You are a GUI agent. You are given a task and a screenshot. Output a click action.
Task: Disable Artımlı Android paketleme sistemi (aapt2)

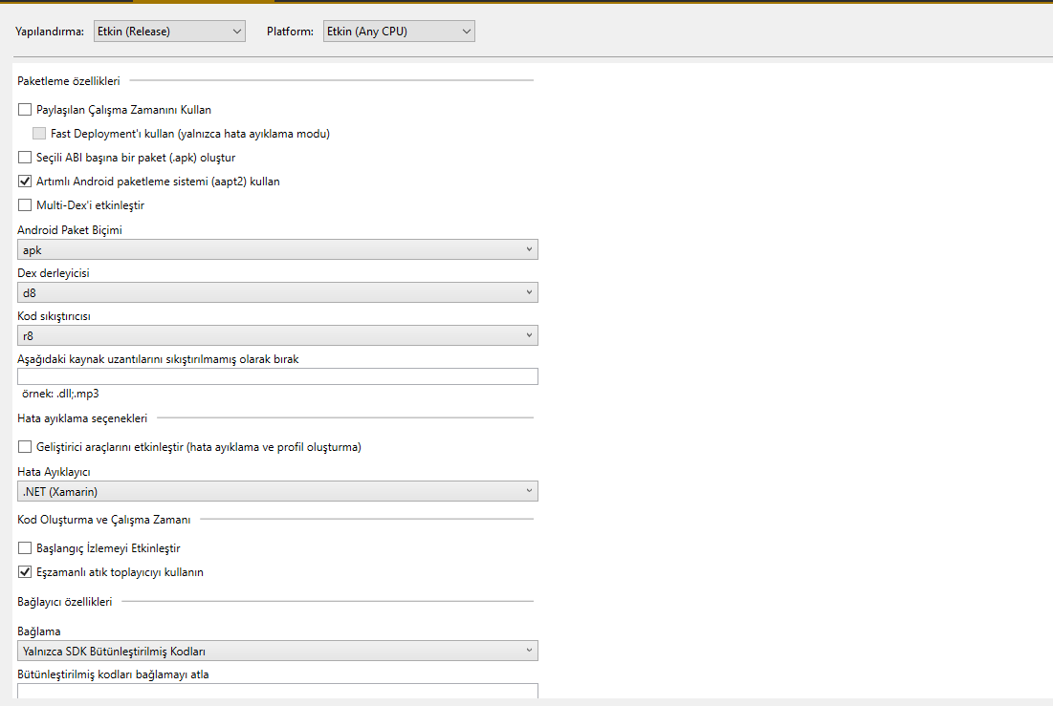[24, 181]
